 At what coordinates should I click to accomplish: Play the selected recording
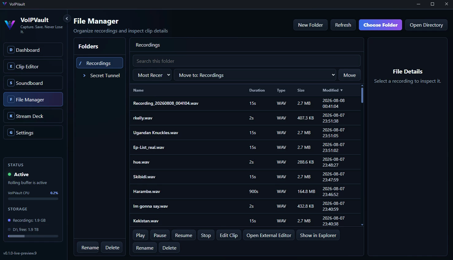[x=140, y=235]
